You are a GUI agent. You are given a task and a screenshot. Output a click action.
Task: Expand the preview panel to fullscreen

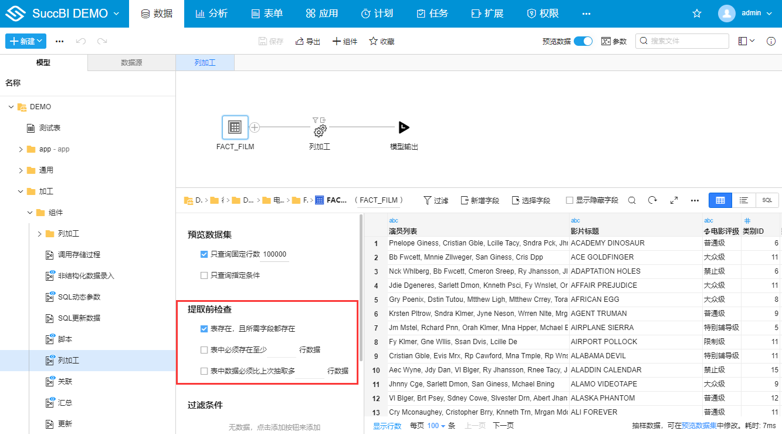pos(673,200)
